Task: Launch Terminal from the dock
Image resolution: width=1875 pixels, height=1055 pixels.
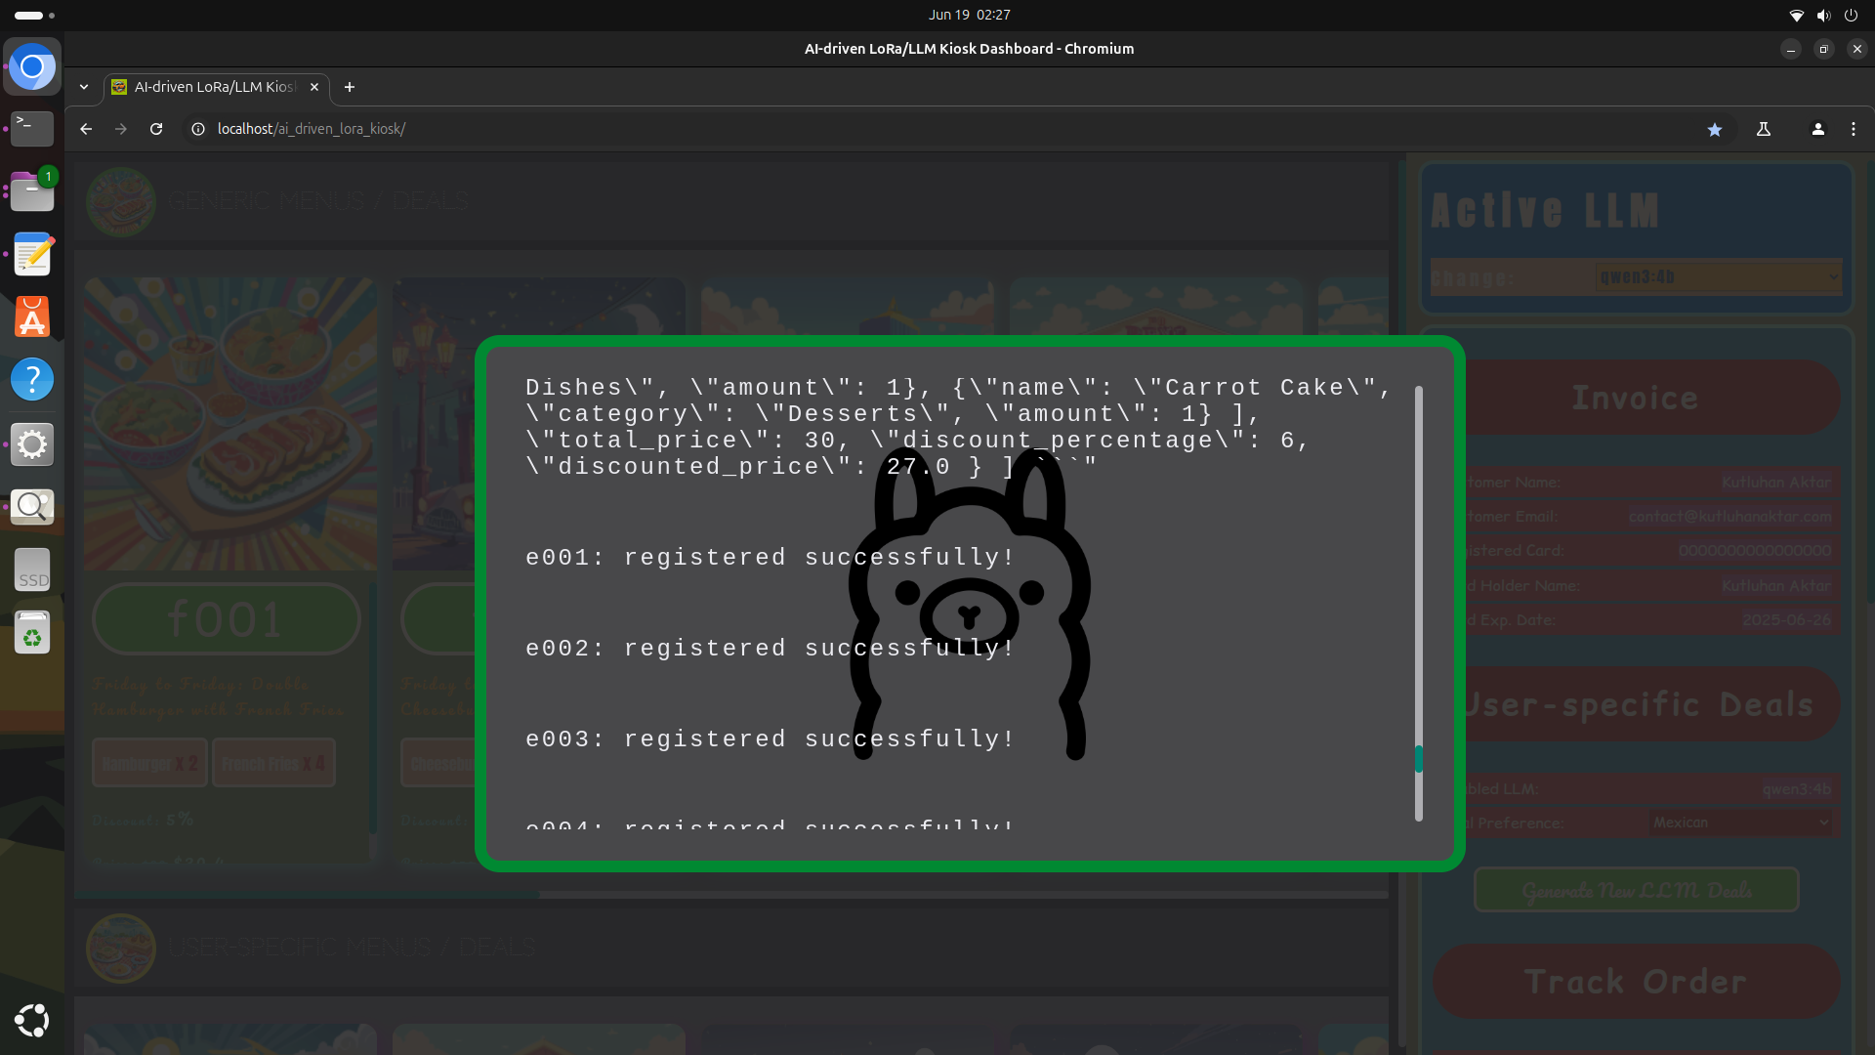Action: tap(32, 128)
